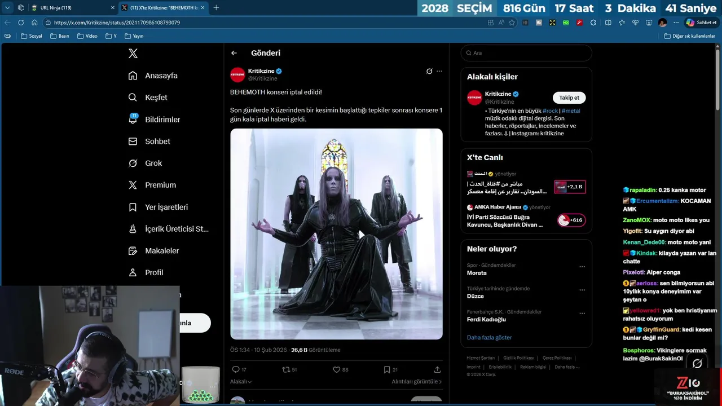Open the Morata trending topic
This screenshot has height=406, width=722.
pos(477,273)
